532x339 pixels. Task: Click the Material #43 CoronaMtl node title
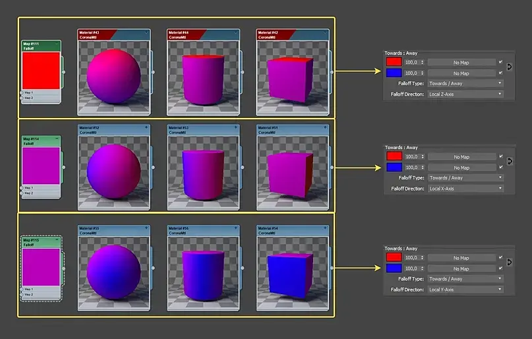click(x=89, y=35)
